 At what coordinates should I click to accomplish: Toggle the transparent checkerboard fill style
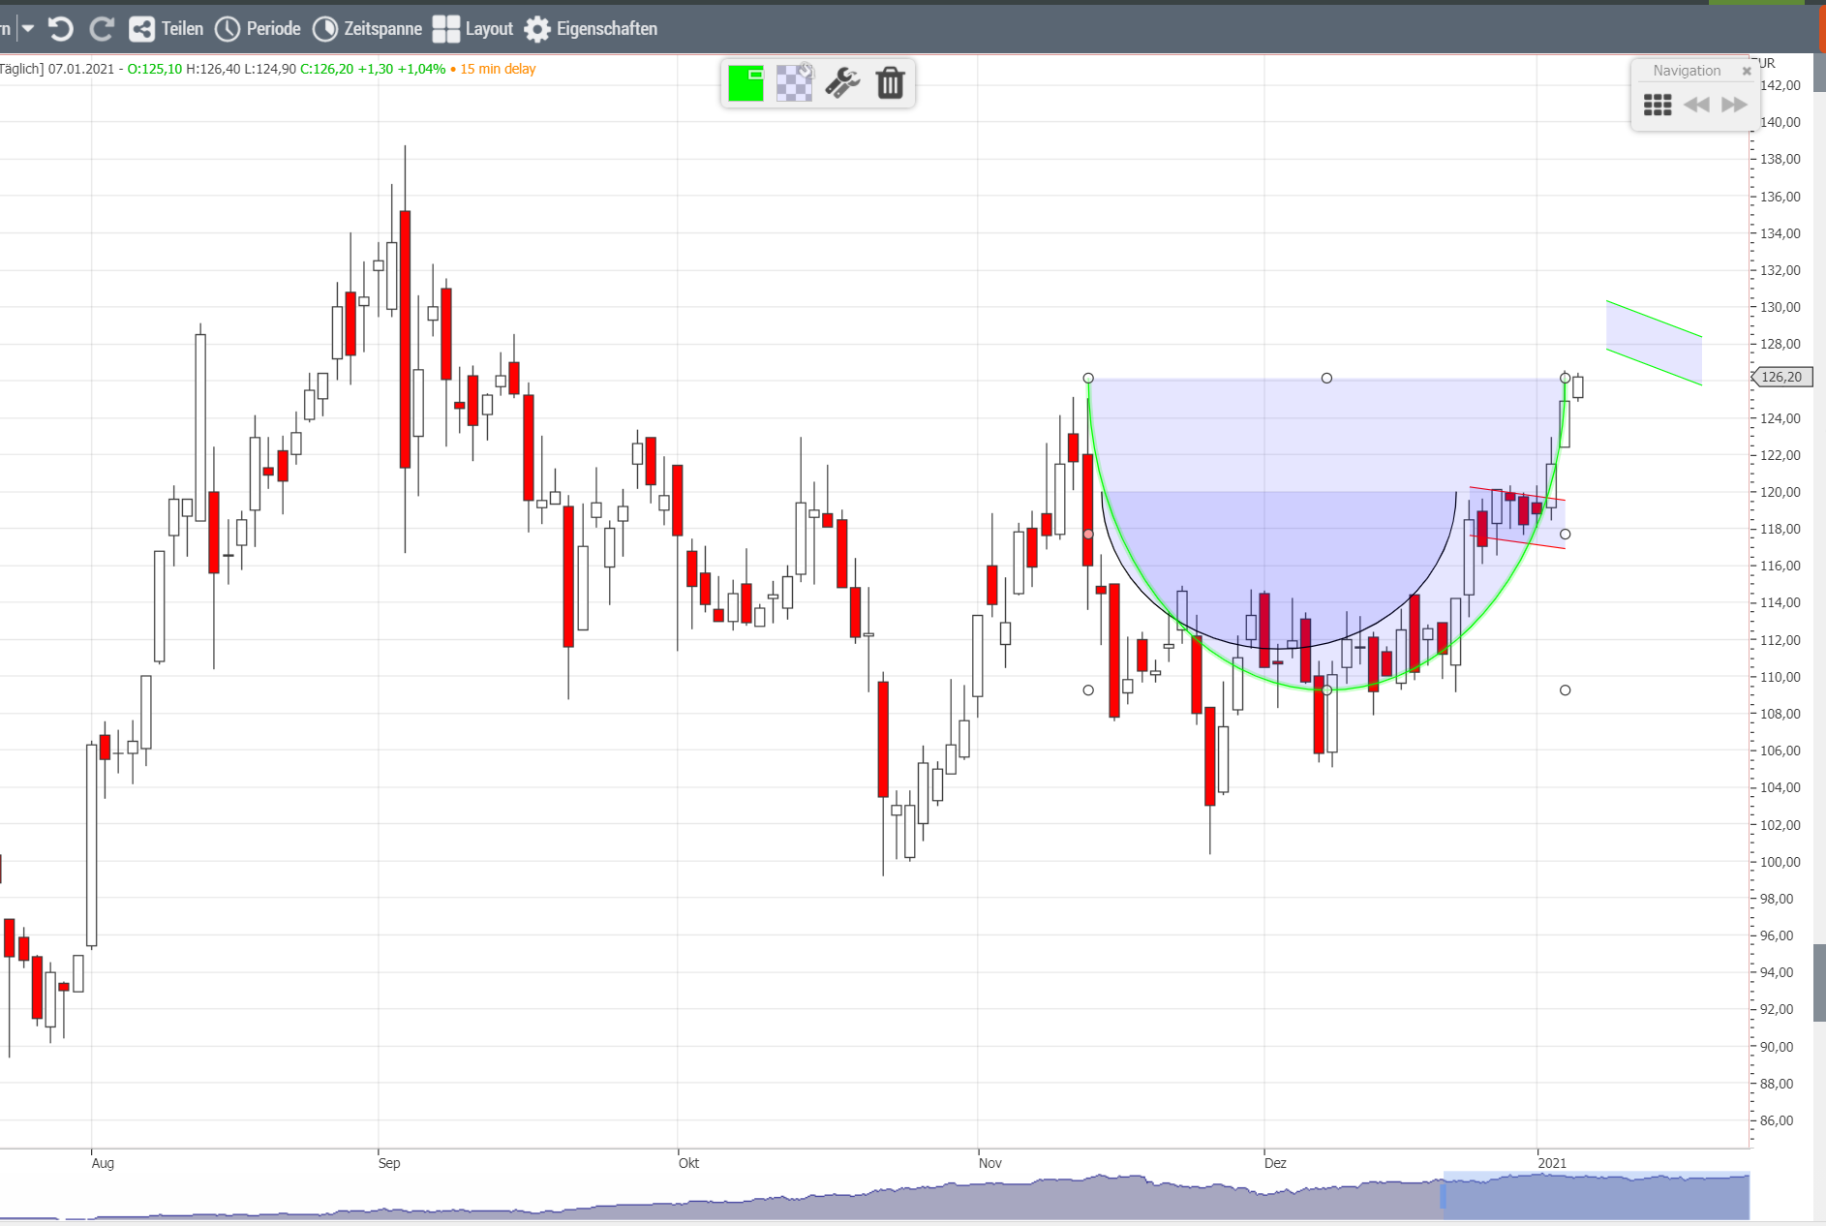(793, 83)
